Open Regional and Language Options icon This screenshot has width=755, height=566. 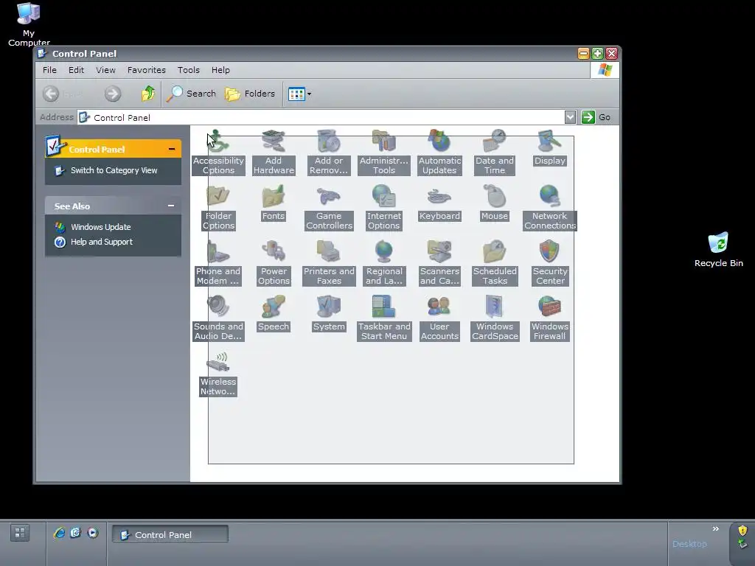[x=383, y=263]
